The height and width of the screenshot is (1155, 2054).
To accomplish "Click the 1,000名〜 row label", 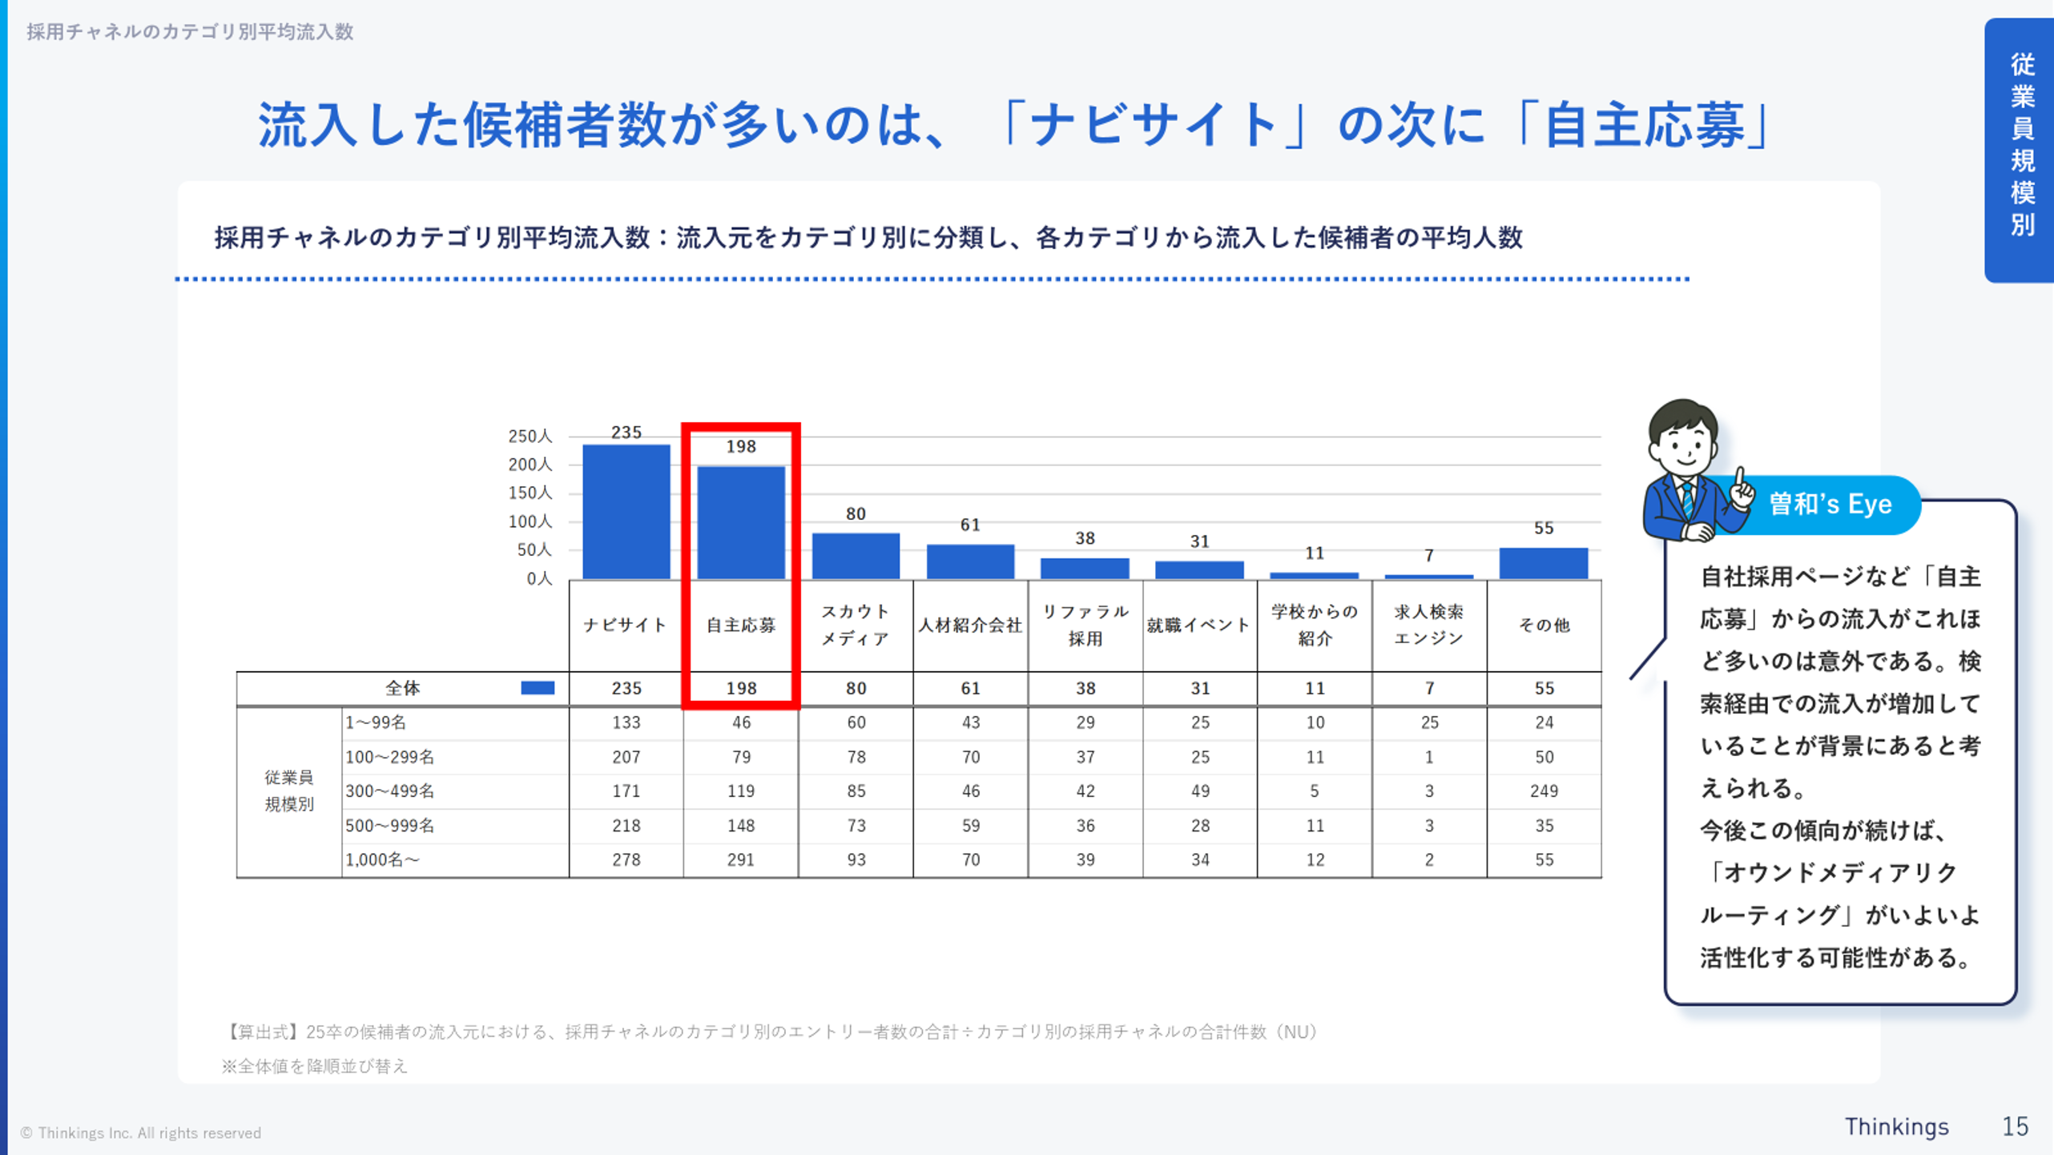I will (383, 859).
